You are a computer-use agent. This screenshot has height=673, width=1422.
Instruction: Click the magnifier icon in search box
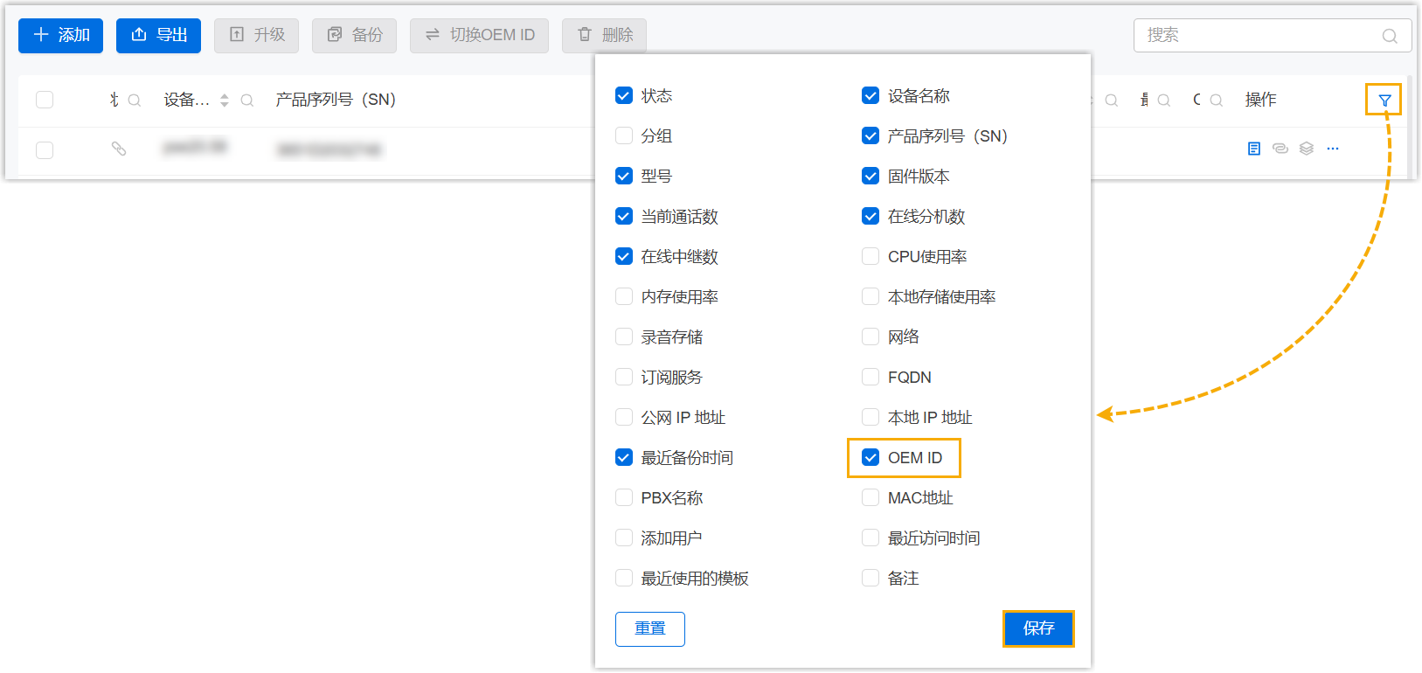pos(1389,36)
